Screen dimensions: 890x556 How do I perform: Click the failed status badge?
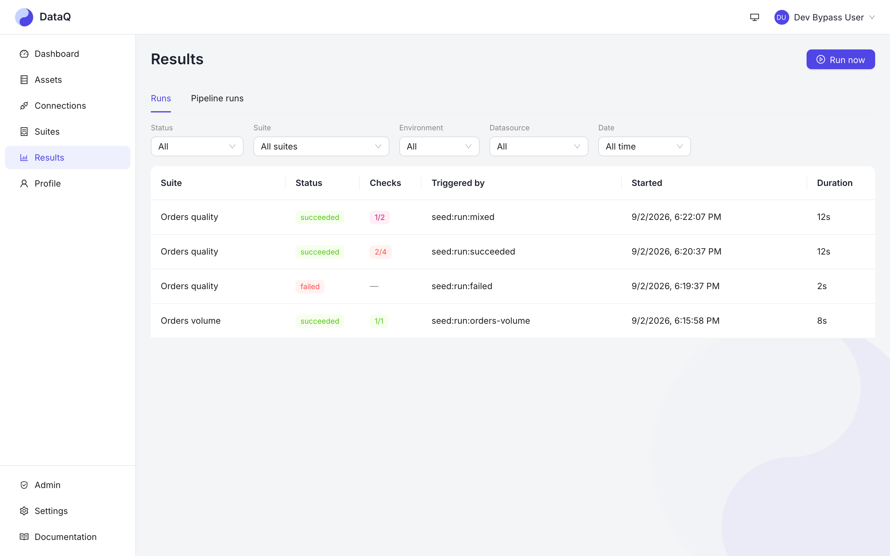click(x=310, y=286)
